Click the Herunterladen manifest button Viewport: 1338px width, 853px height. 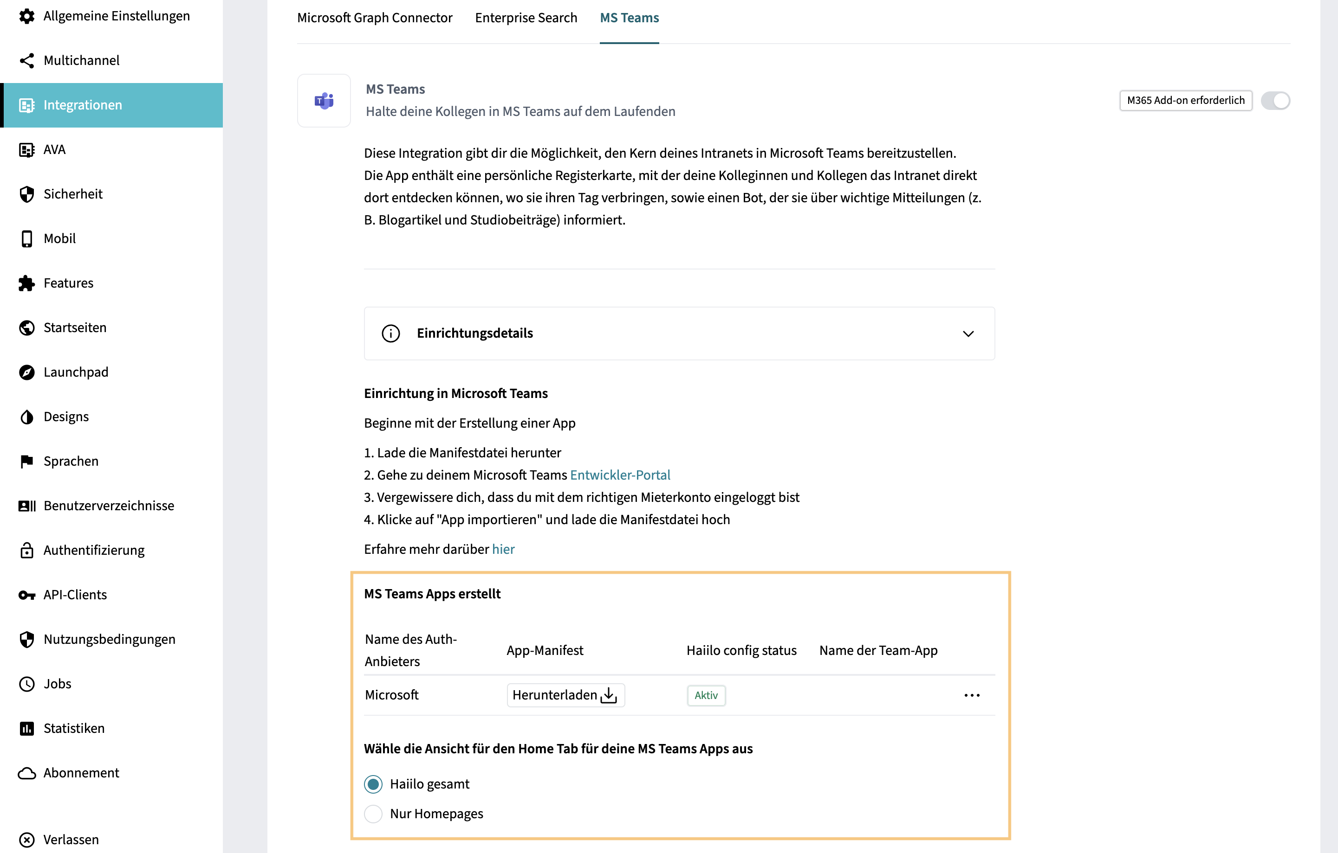pos(565,695)
